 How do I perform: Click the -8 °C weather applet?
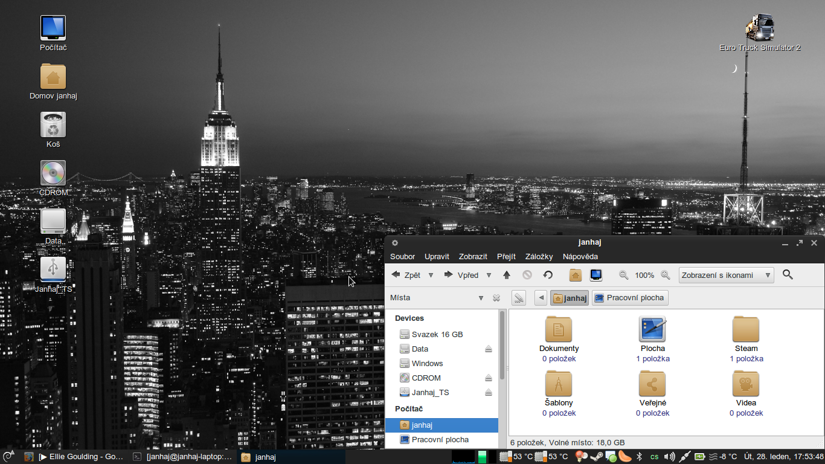pyautogui.click(x=722, y=457)
